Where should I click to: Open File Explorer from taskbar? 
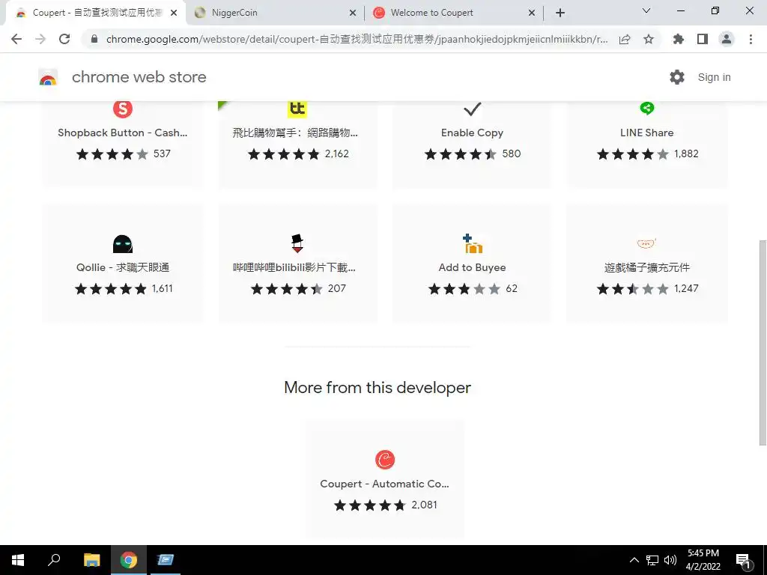92,560
